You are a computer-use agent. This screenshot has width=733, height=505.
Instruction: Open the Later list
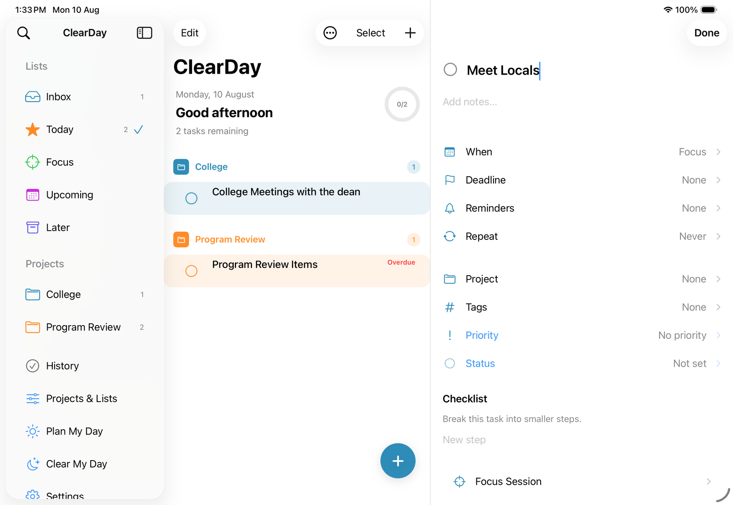click(x=85, y=228)
